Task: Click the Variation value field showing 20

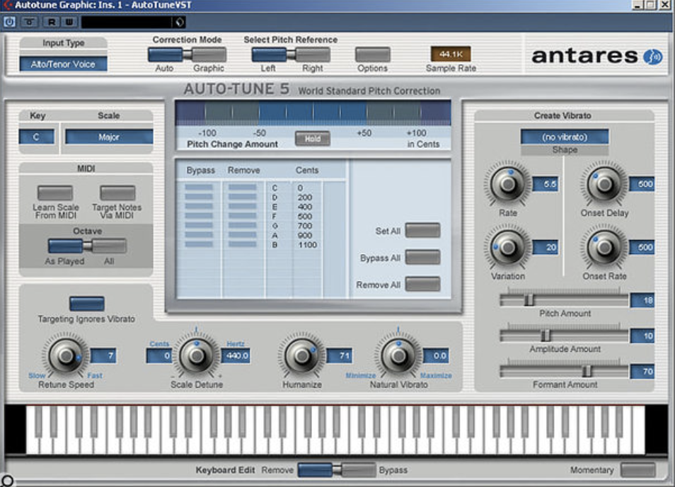Action: [546, 247]
